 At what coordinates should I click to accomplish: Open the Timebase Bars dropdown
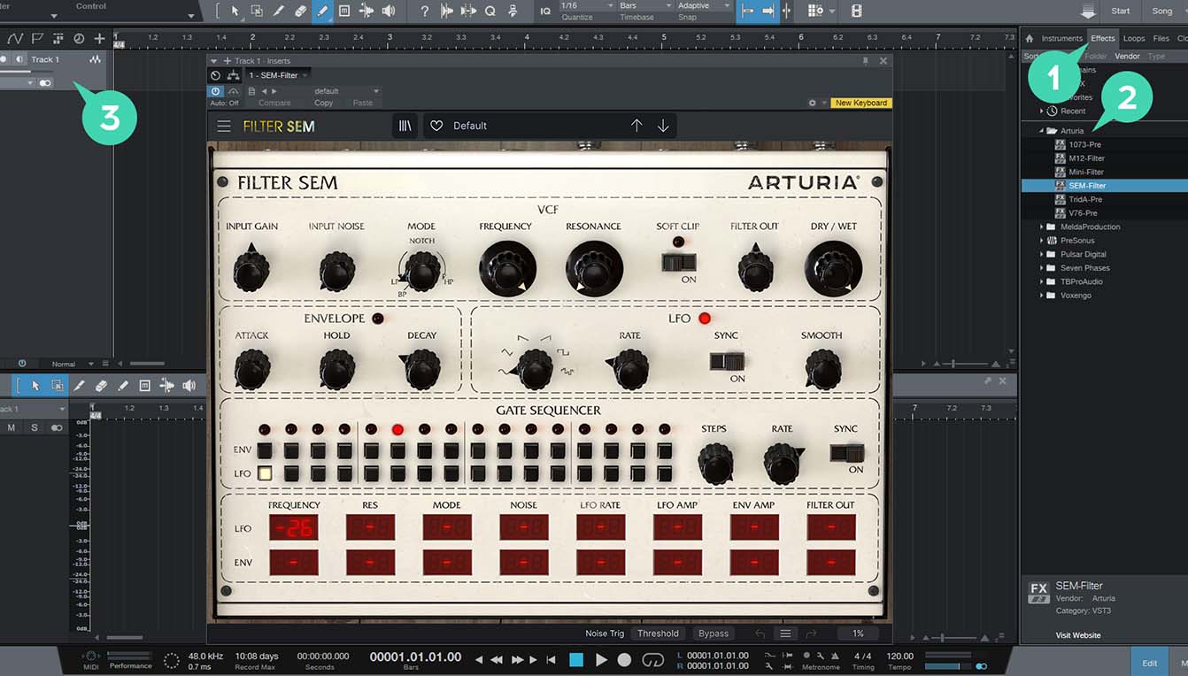[x=644, y=6]
